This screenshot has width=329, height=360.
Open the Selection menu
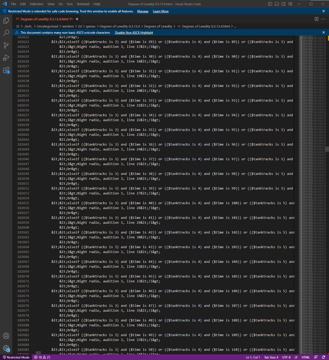(x=36, y=4)
